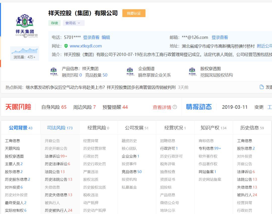Open 企业业务 1 item

(130, 156)
